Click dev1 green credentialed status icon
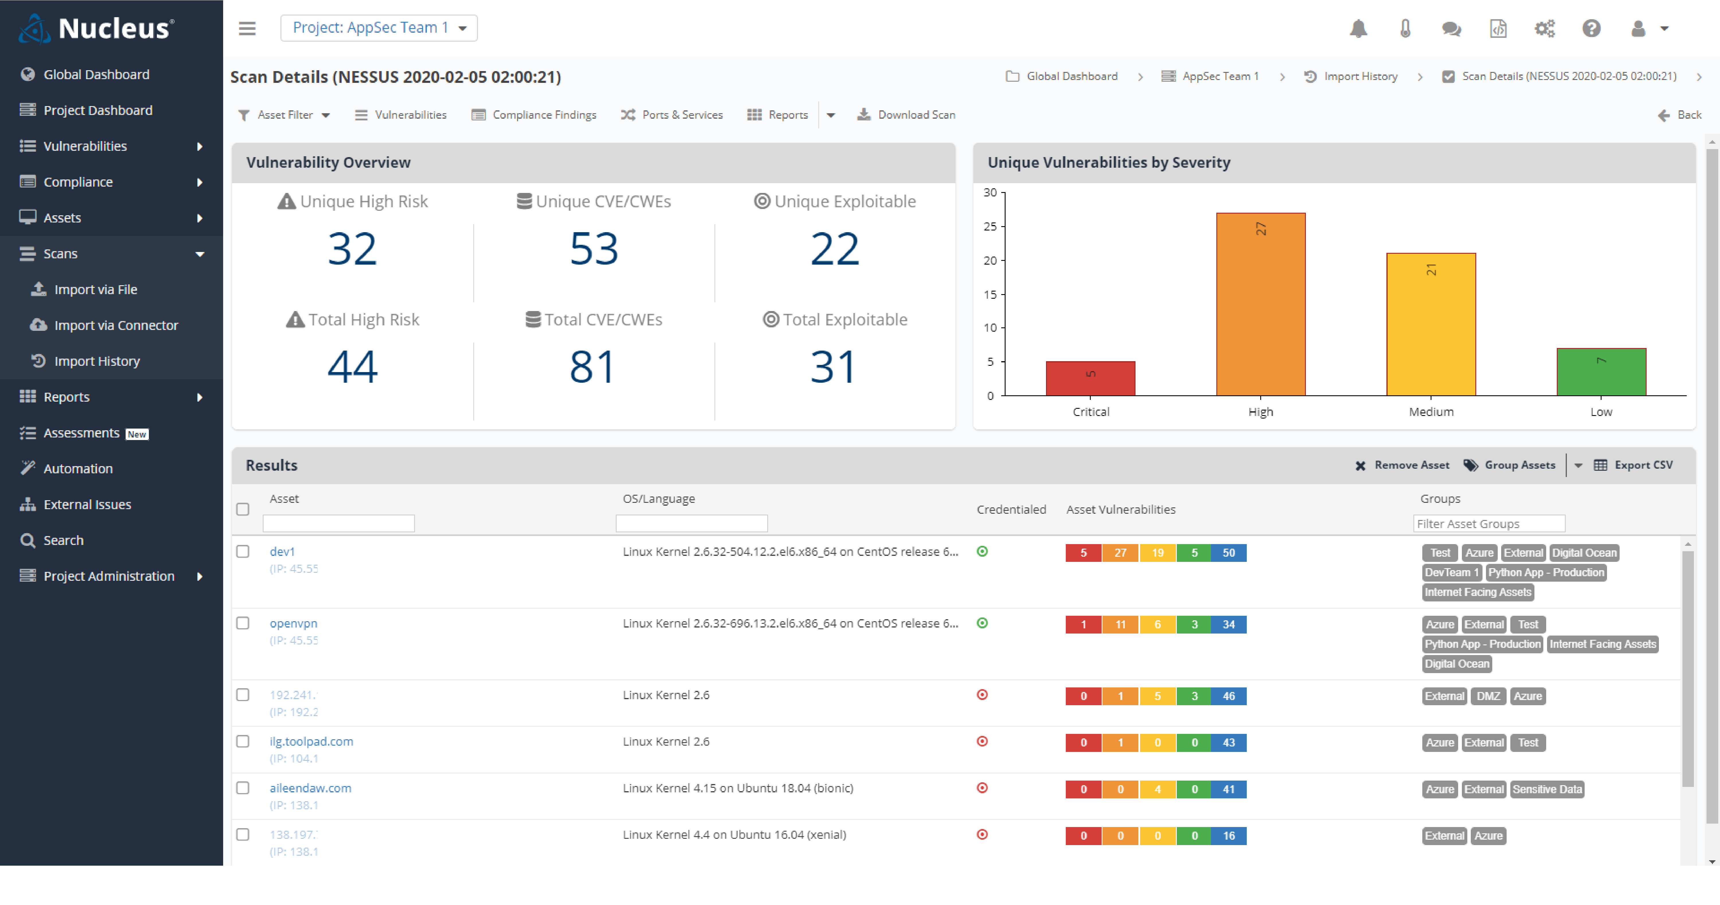 coord(982,551)
